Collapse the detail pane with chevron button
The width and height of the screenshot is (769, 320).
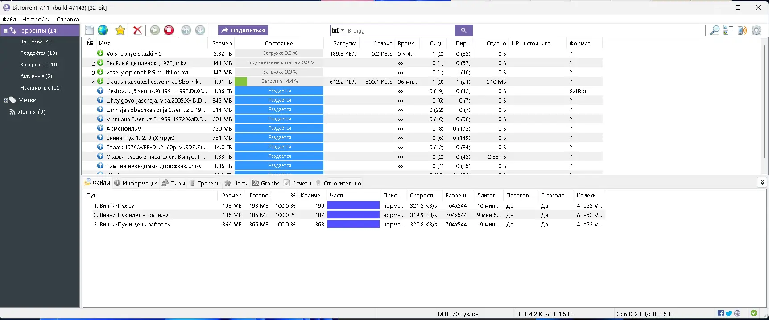click(762, 182)
